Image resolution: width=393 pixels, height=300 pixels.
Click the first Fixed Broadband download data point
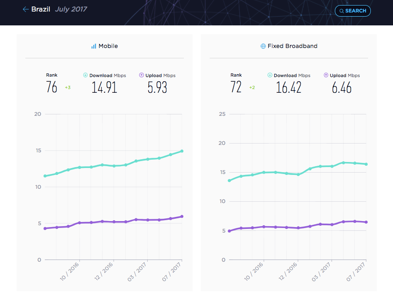click(x=230, y=180)
